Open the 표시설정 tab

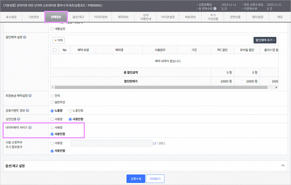click(11, 17)
